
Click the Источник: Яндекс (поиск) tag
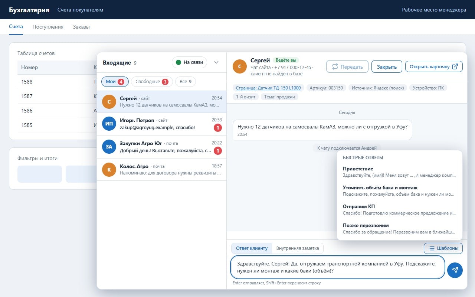coord(378,88)
